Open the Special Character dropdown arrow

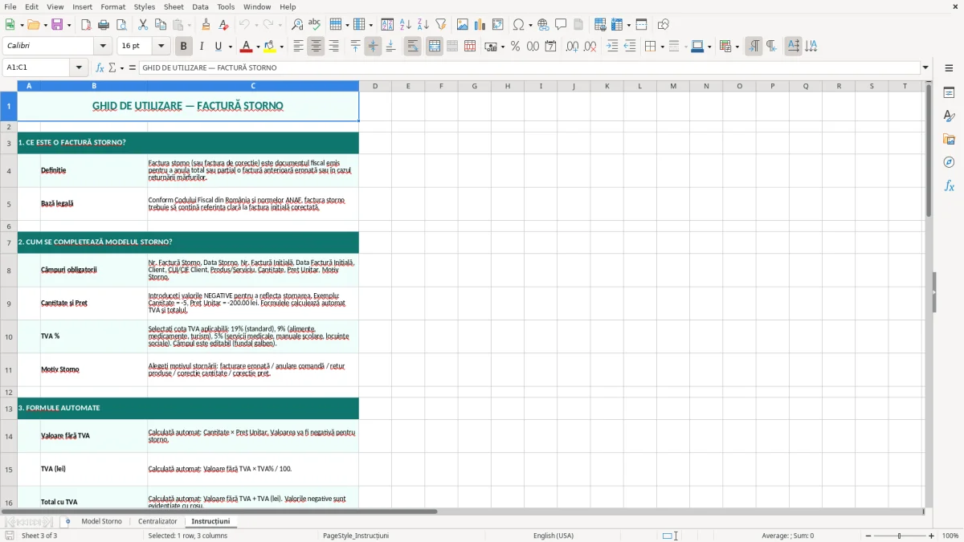531,25
